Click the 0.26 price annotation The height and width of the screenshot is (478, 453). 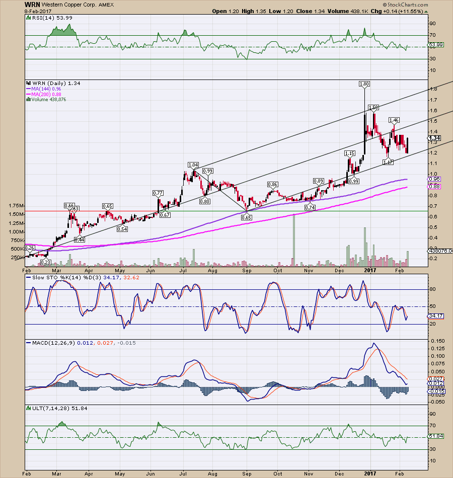[x=30, y=248]
